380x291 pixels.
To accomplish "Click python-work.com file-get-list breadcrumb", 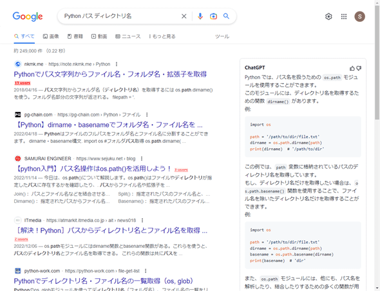I will (x=102, y=270).
